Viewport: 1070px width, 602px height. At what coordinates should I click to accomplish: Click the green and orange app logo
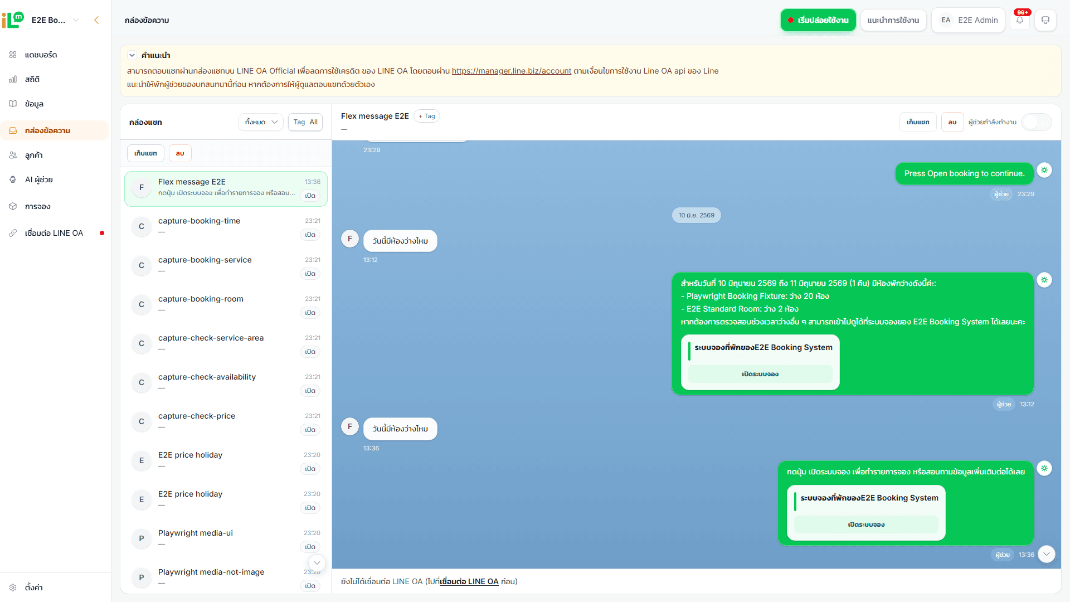click(13, 20)
